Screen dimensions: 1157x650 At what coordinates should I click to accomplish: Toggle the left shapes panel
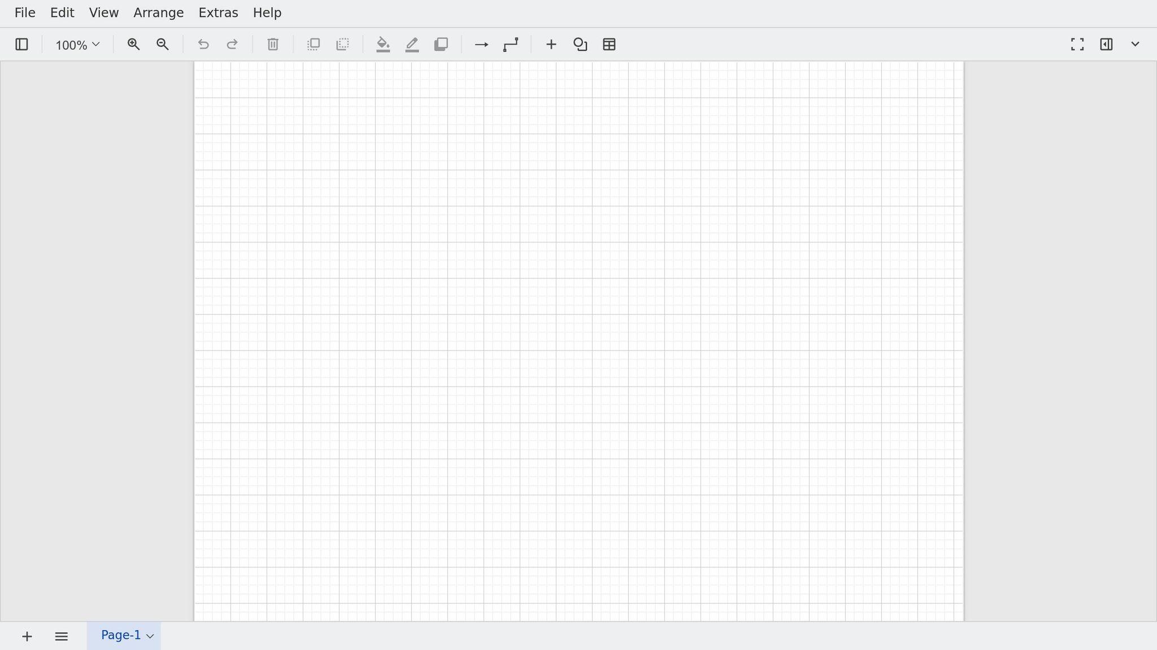point(21,44)
